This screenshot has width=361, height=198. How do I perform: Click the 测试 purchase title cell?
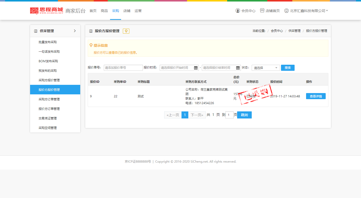[141, 96]
